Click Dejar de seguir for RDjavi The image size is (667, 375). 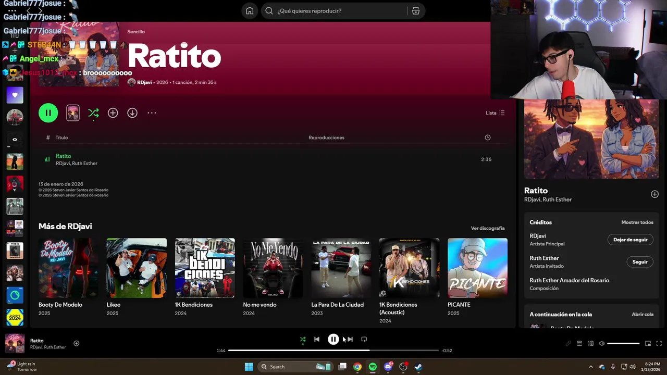click(630, 240)
